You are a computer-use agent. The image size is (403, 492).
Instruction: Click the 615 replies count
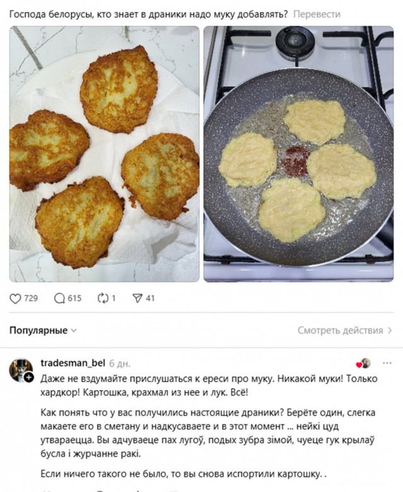(x=74, y=298)
